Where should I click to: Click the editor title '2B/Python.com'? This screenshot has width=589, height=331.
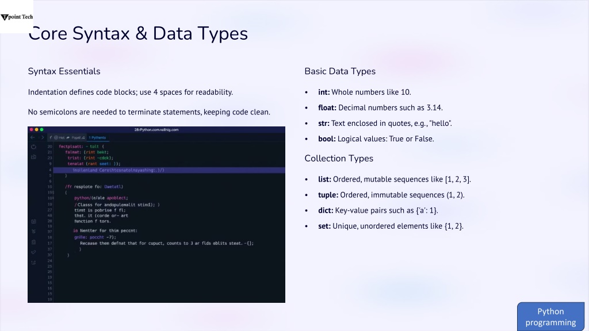pyautogui.click(x=156, y=129)
